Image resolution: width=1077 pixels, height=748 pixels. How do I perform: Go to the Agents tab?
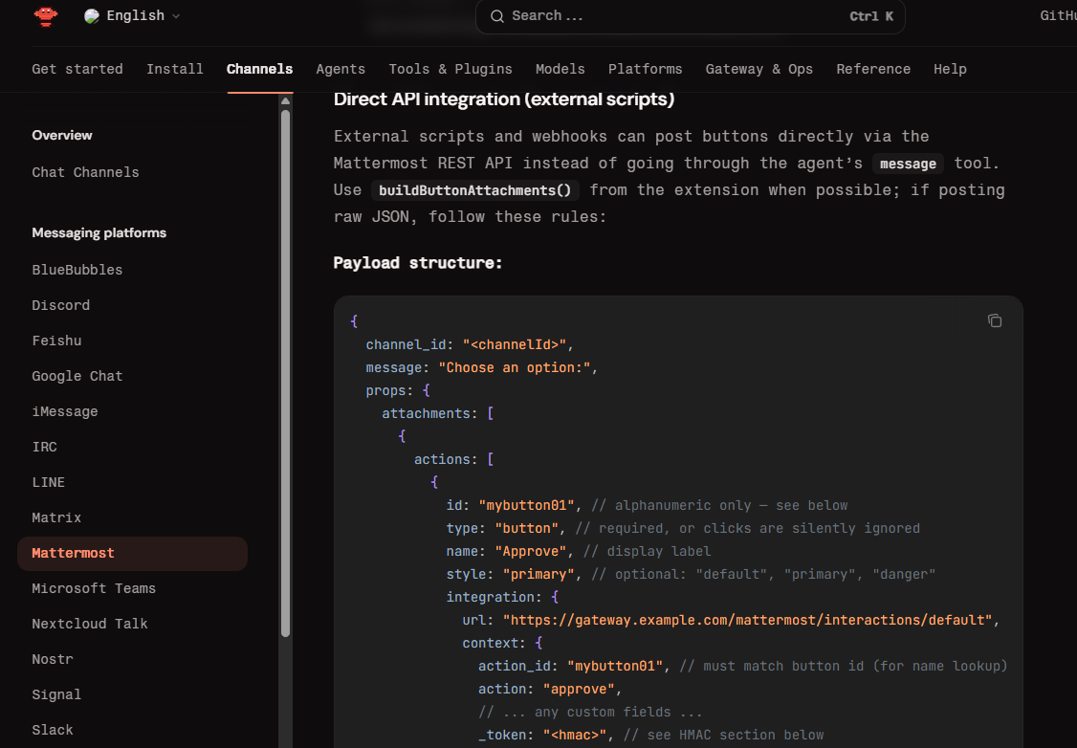[341, 69]
